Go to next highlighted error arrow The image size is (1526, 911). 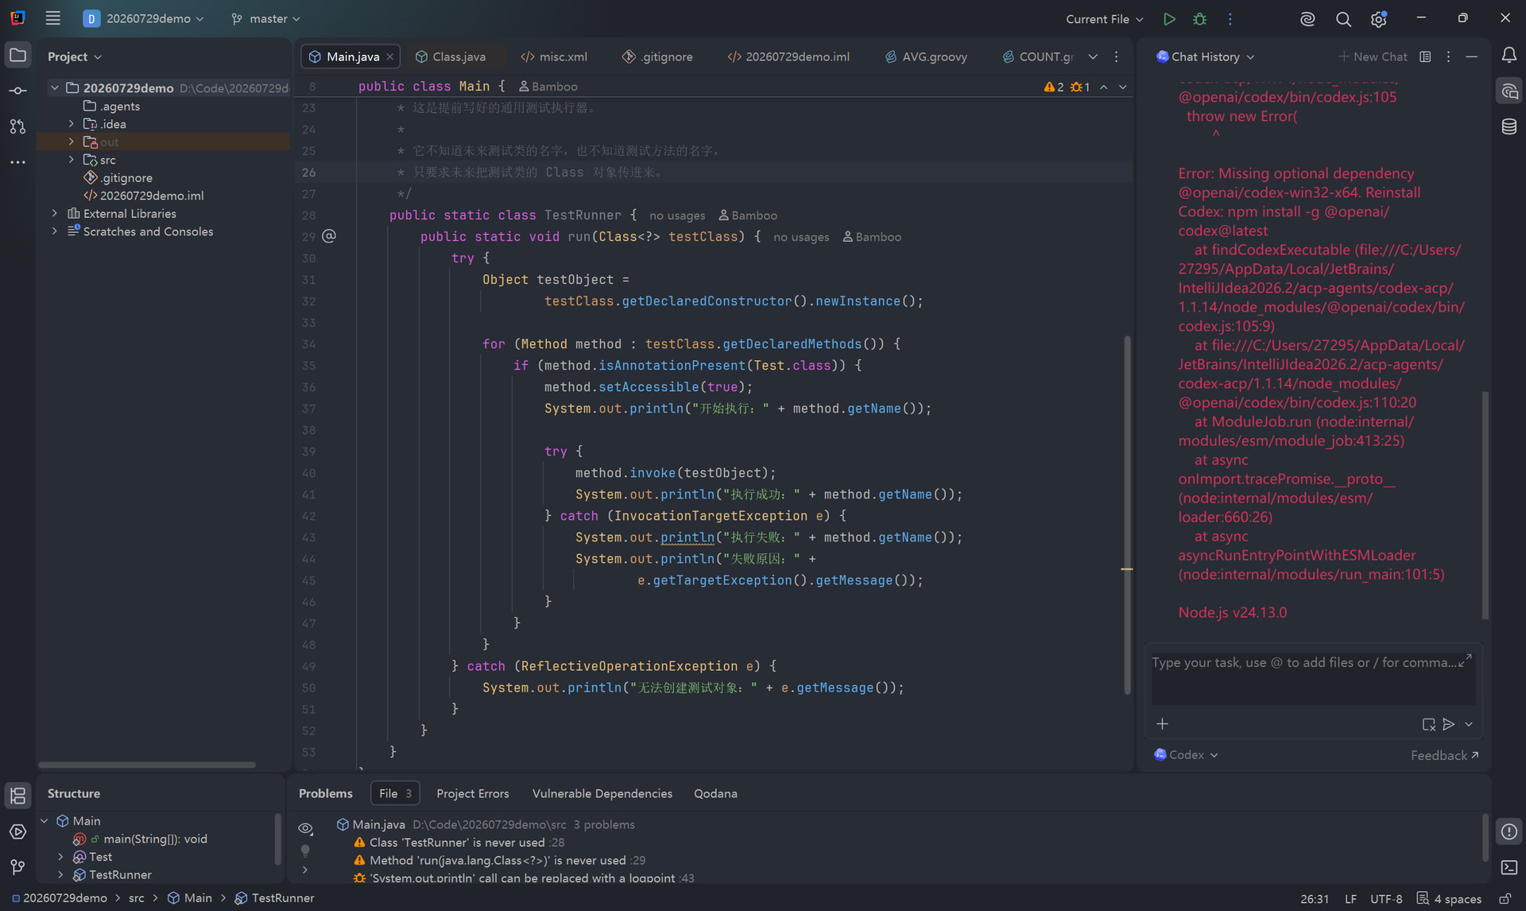[x=1122, y=87]
